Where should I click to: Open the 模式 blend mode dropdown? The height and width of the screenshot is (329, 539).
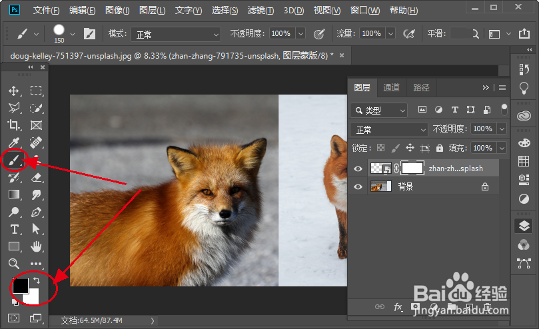(175, 35)
